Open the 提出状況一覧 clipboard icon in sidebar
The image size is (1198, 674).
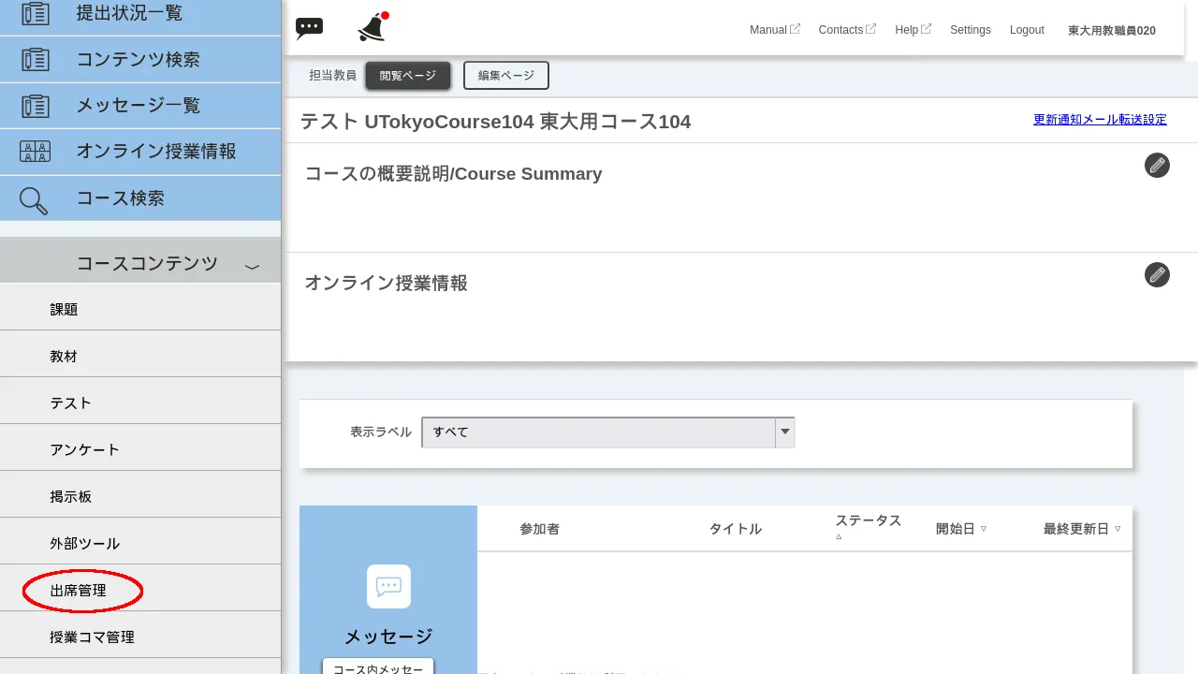37,12
